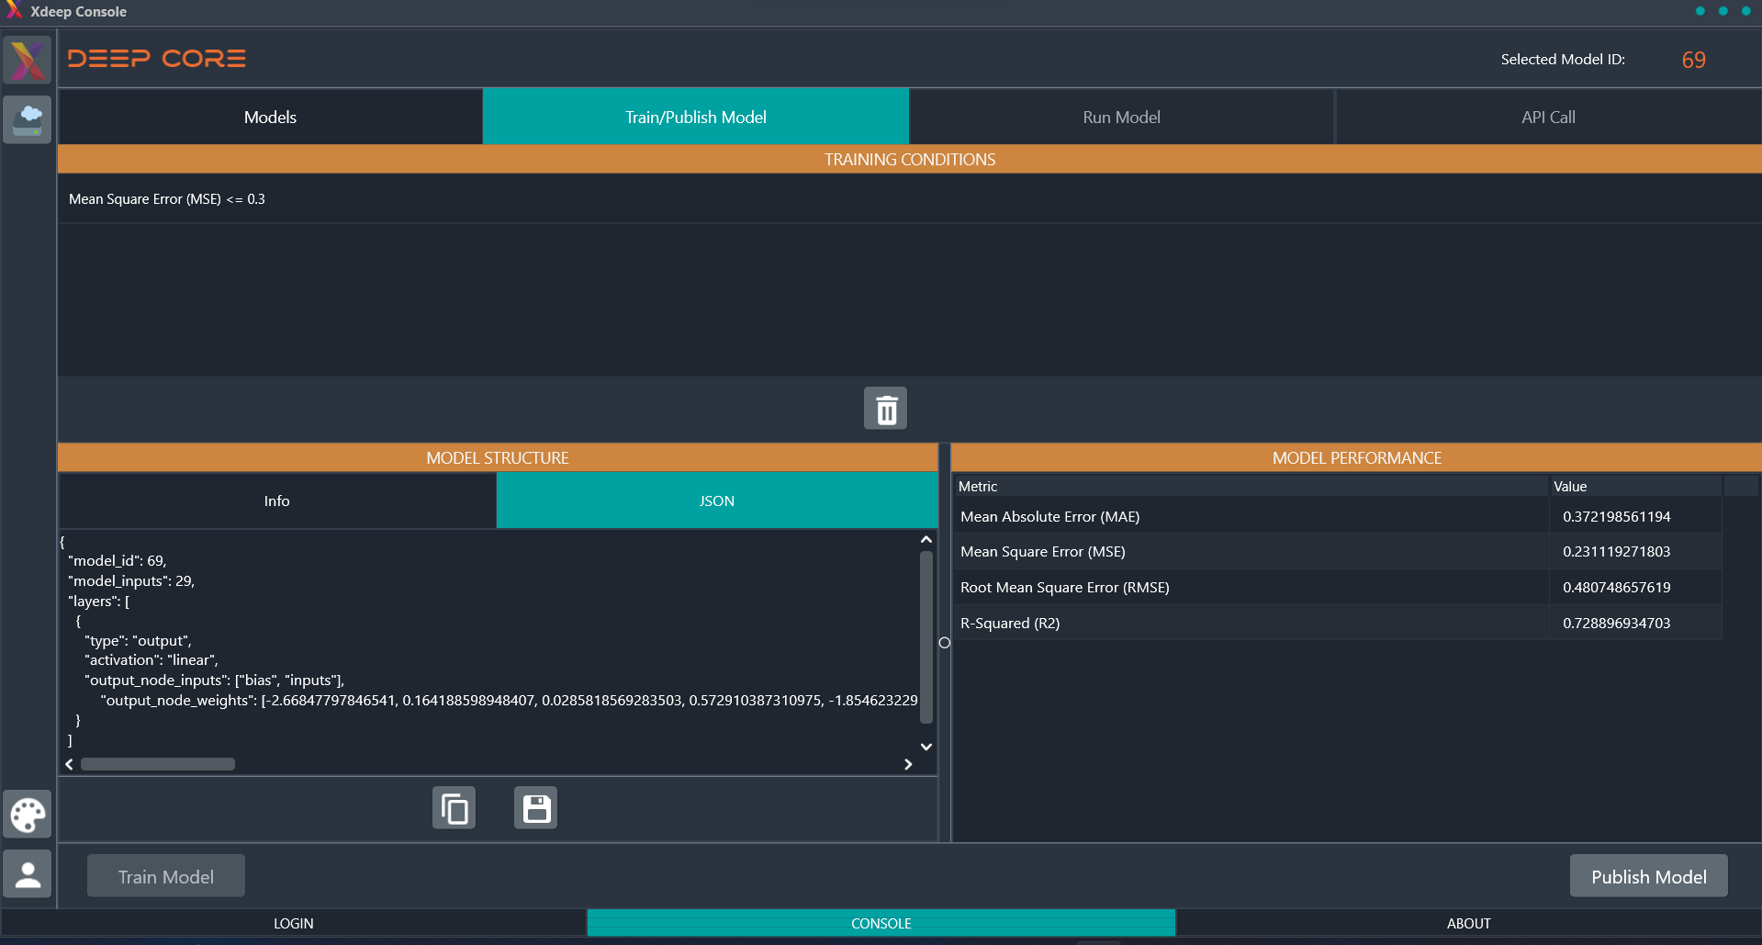Click the "model_inputs": 29 JSON line
1762x945 pixels.
[131, 581]
